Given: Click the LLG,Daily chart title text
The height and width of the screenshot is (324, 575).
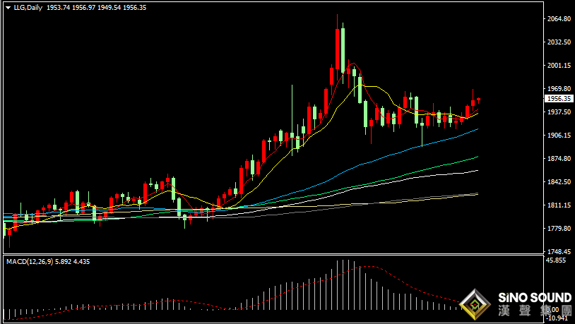Looking at the screenshot, I should click(x=28, y=7).
